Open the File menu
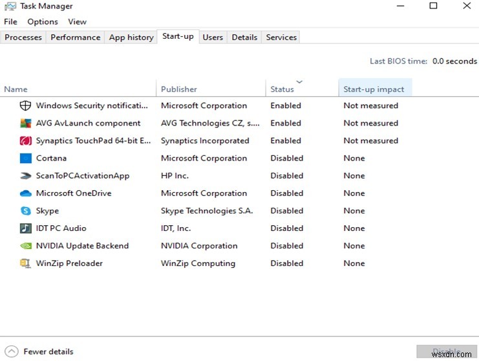Image resolution: width=479 pixels, height=361 pixels. (11, 22)
